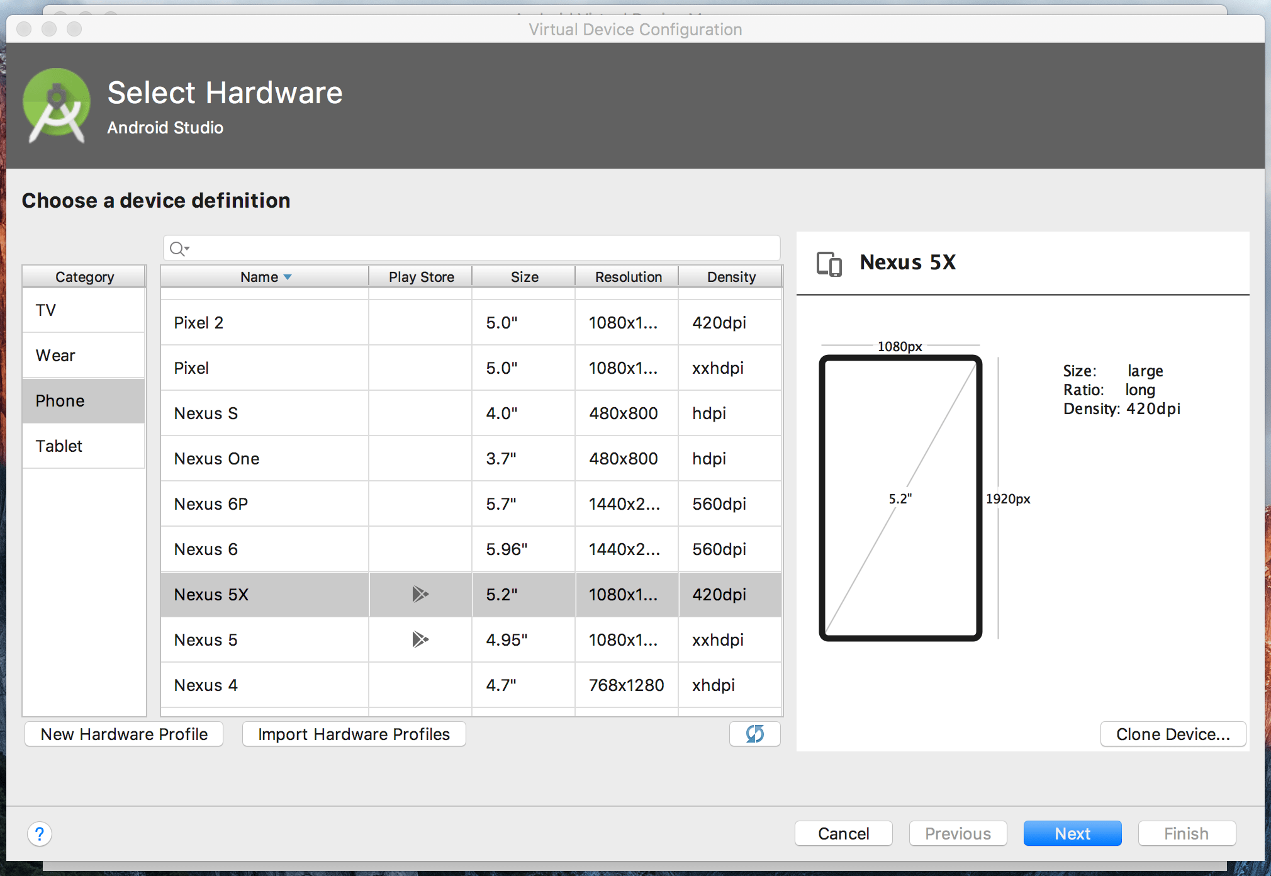The height and width of the screenshot is (876, 1271).
Task: Open Clone Device dialog
Action: click(x=1172, y=734)
